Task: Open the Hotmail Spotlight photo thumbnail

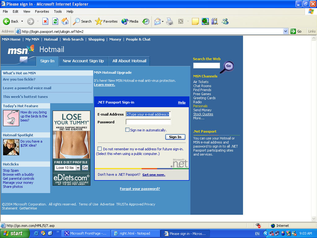Action: [11, 147]
